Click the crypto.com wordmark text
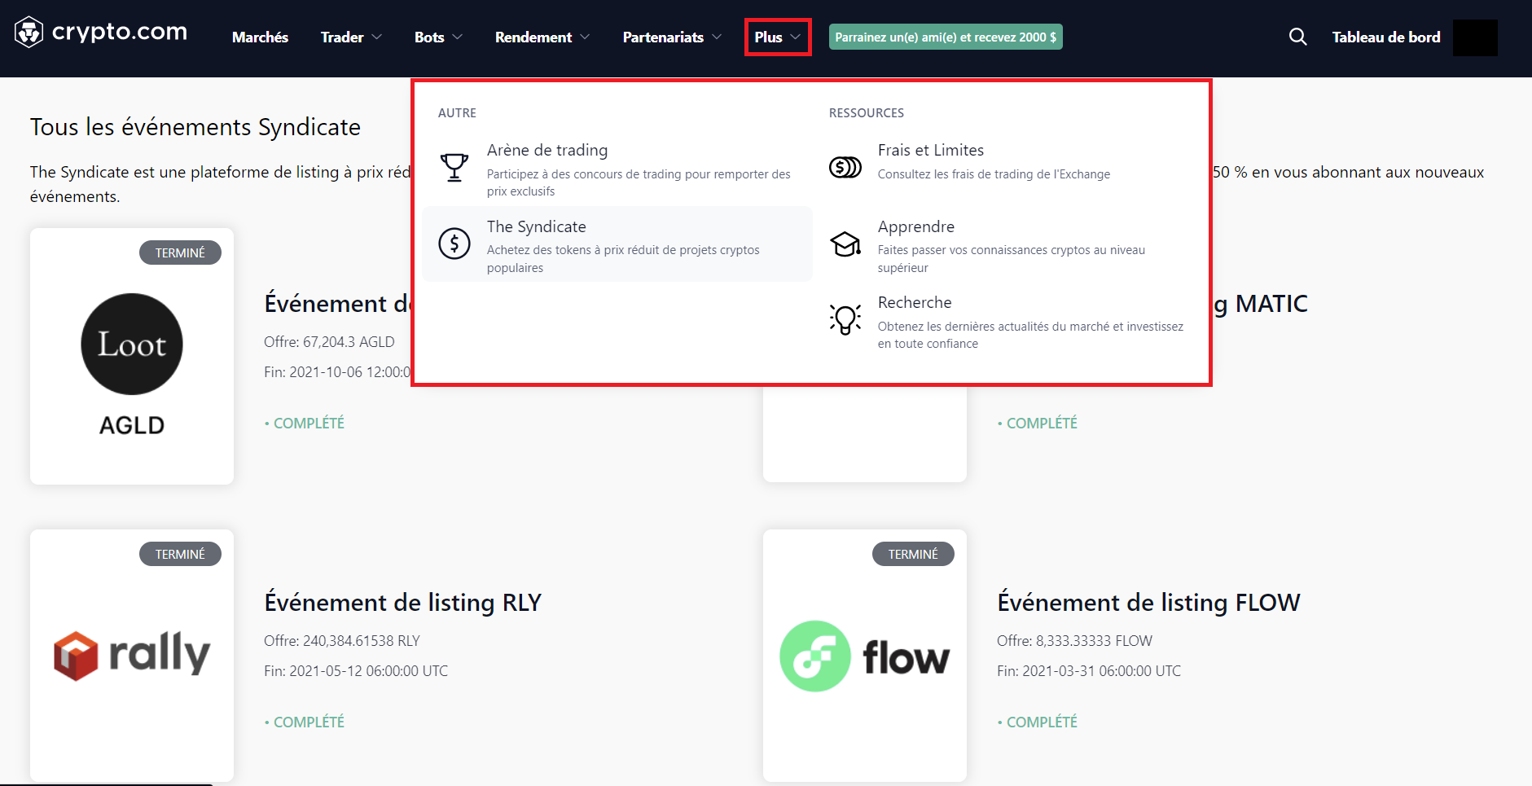The width and height of the screenshot is (1532, 786). (120, 32)
